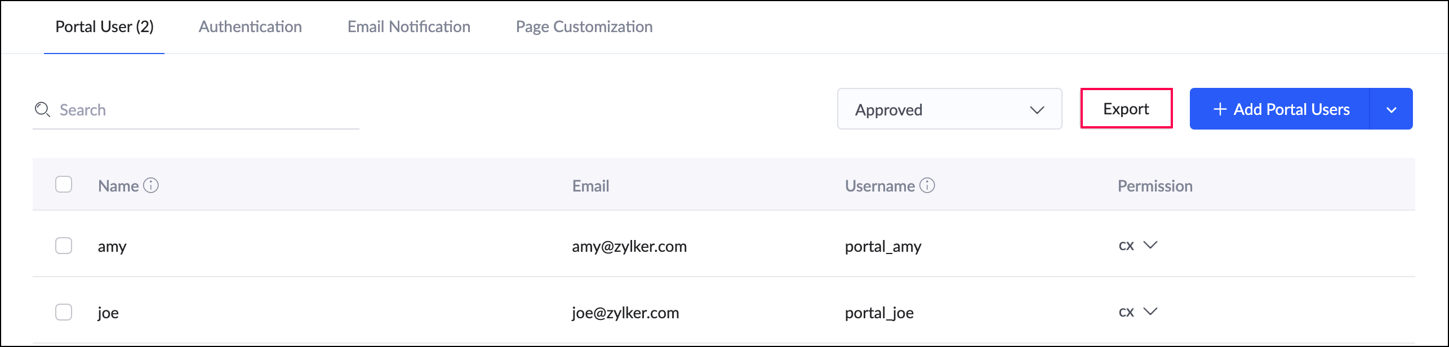
Task: Go to the Page Customization tab
Action: click(x=584, y=26)
